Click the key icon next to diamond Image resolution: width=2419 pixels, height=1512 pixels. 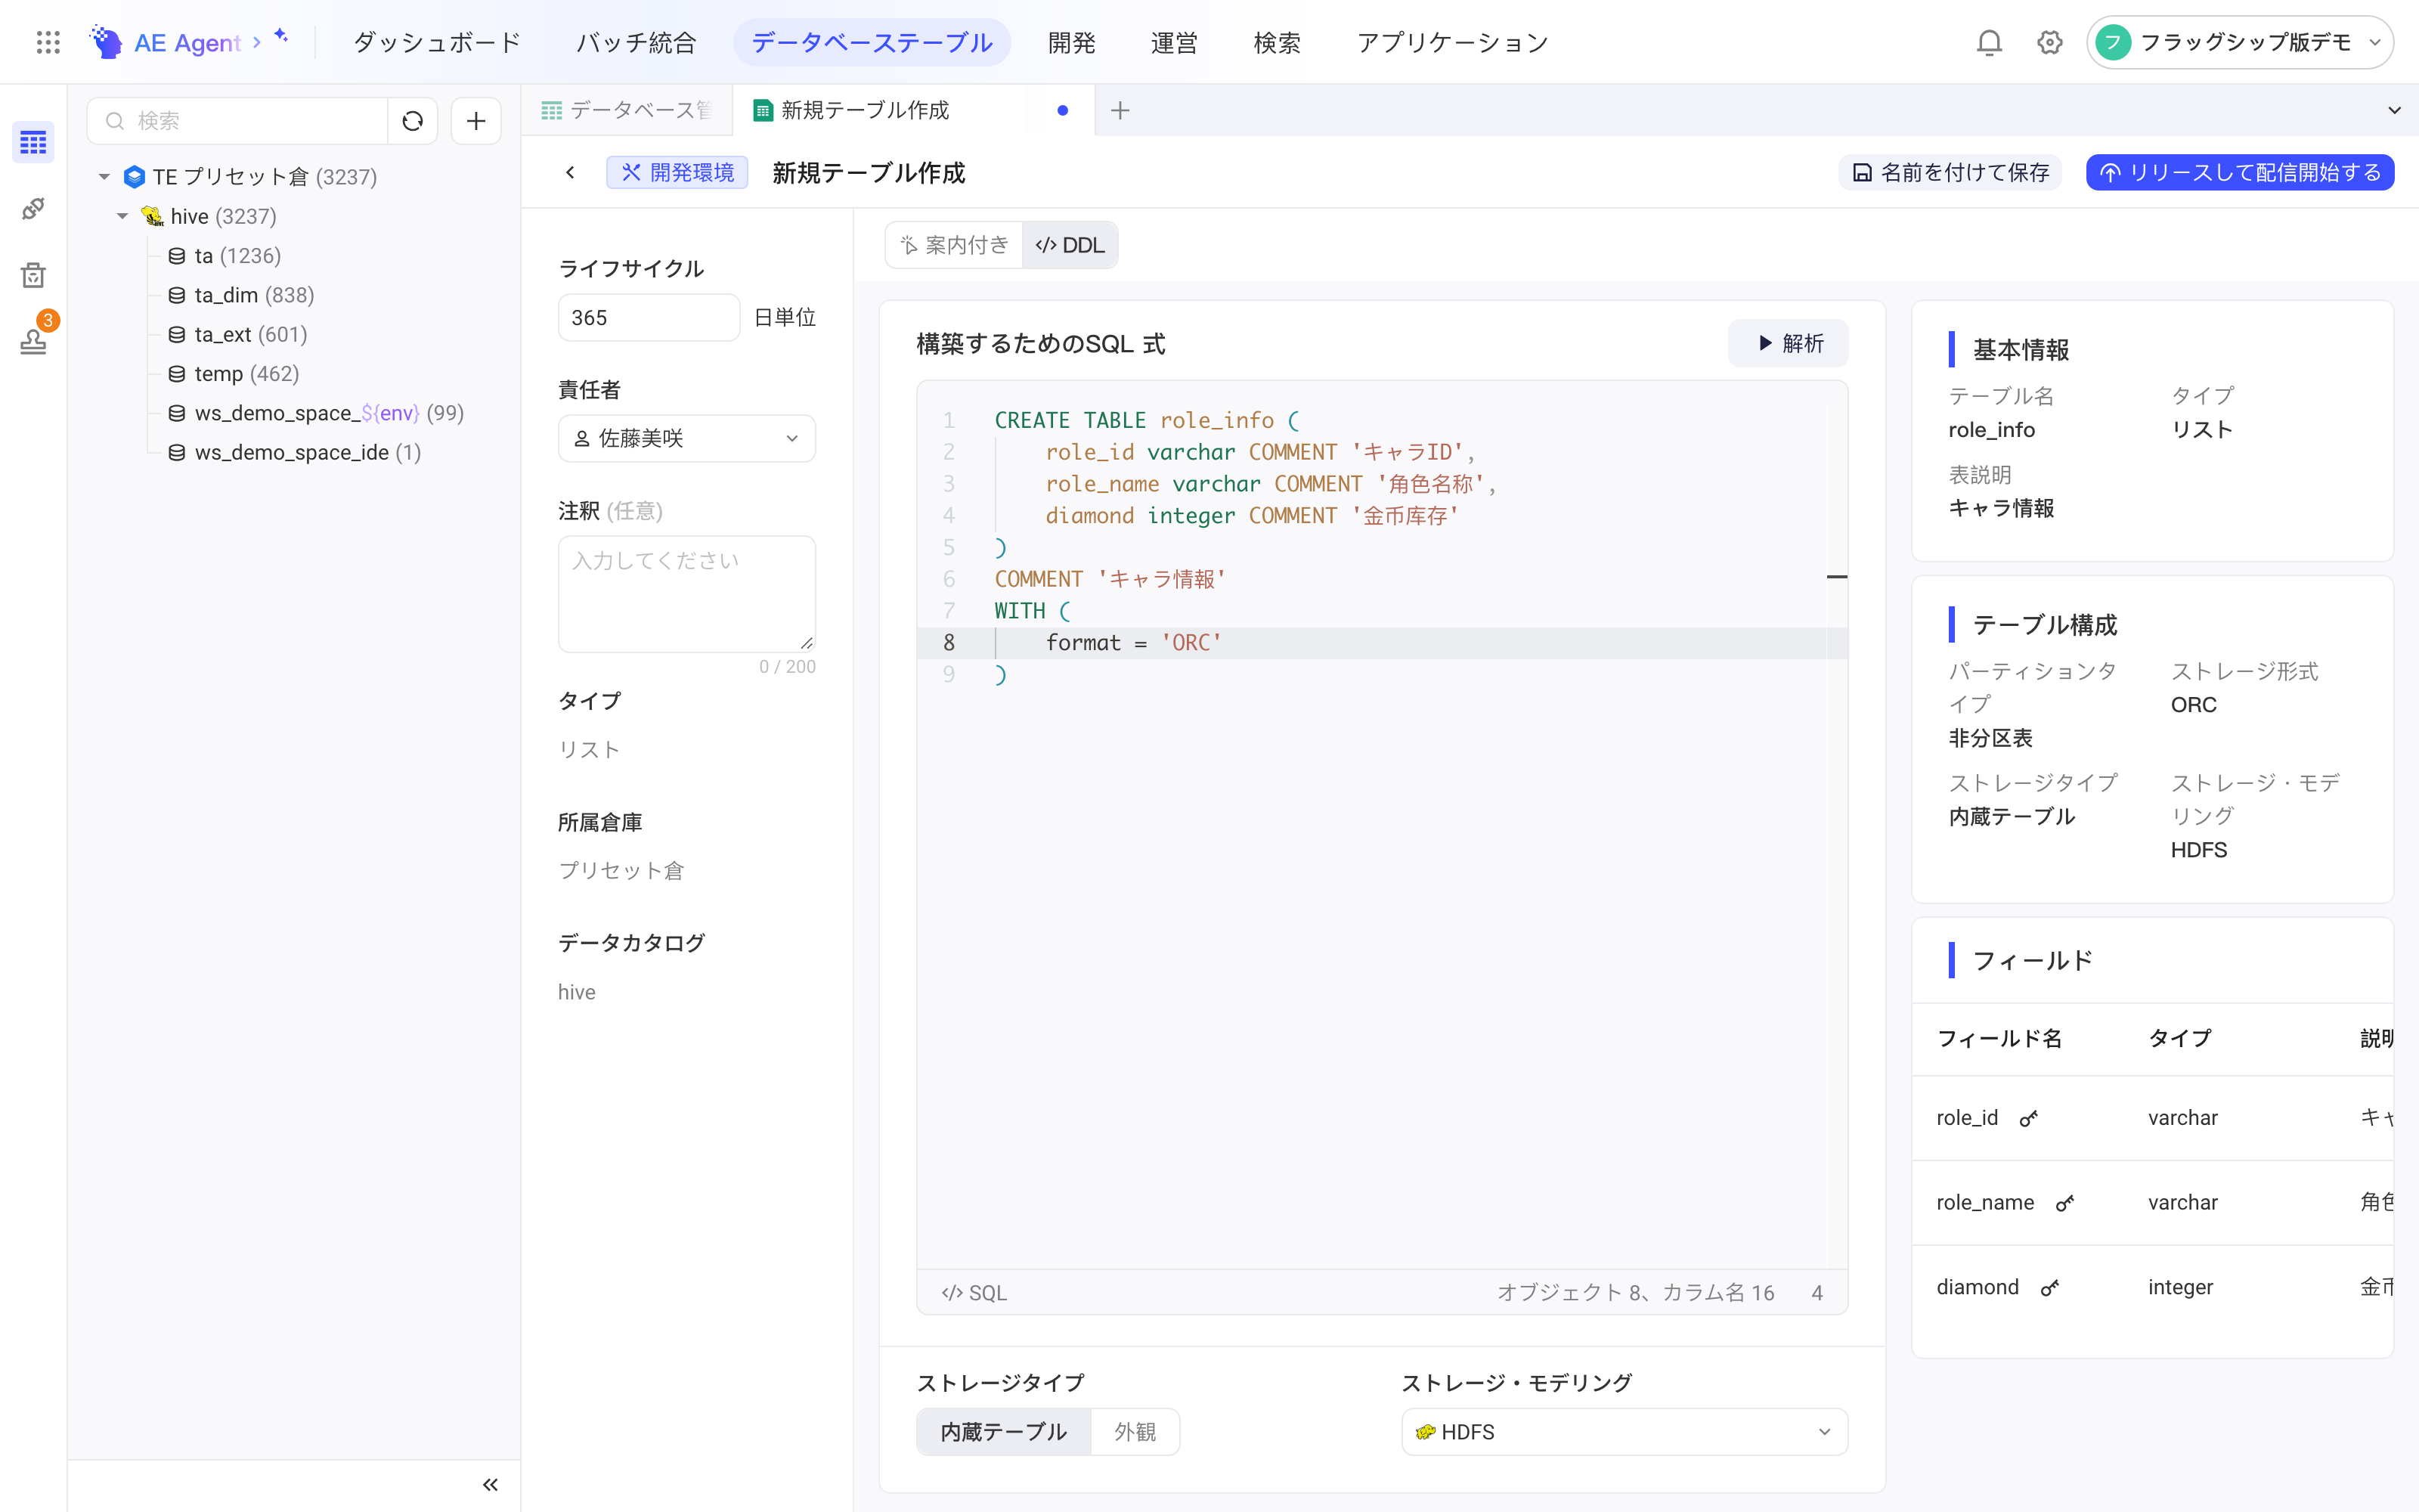2050,1288
